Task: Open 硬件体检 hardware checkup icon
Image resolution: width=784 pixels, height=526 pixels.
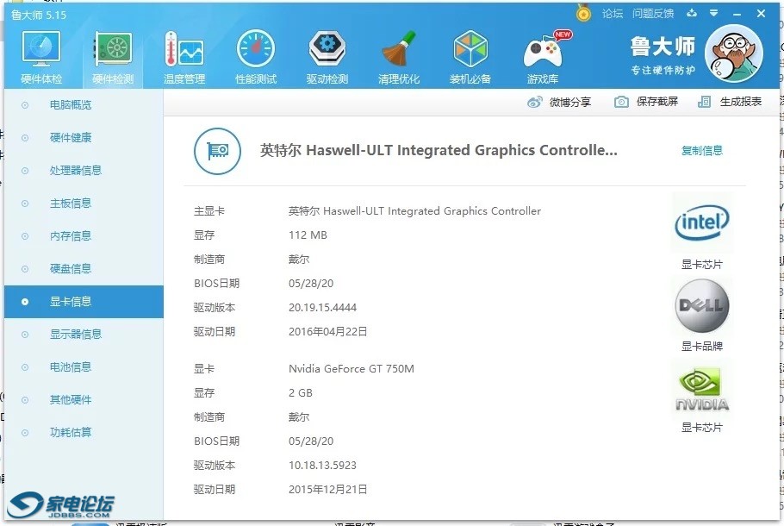Action: (x=41, y=49)
